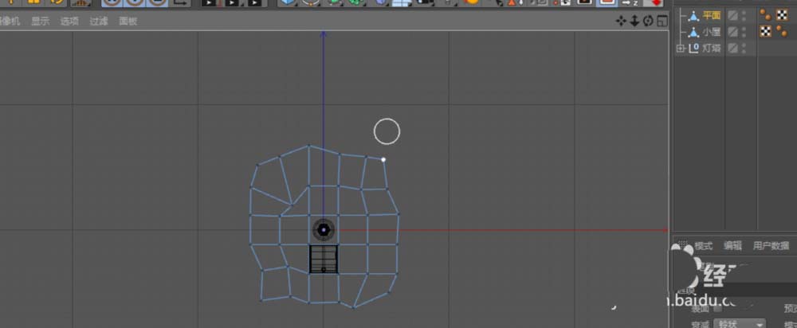The image size is (797, 328).
Task: Open the 编辑 menu in attributes panel
Action: pyautogui.click(x=732, y=245)
